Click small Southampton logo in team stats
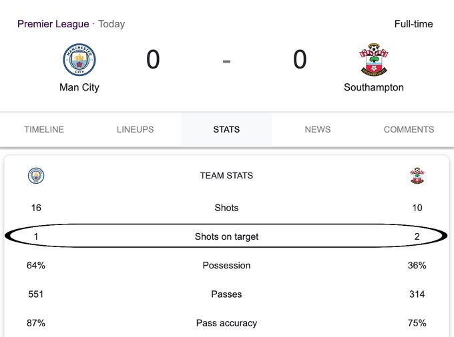The height and width of the screenshot is (337, 454). [417, 176]
